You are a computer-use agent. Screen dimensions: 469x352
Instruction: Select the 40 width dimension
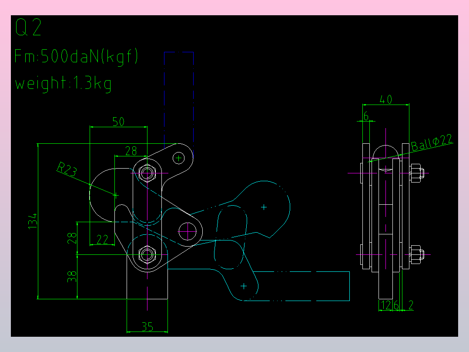point(386,99)
